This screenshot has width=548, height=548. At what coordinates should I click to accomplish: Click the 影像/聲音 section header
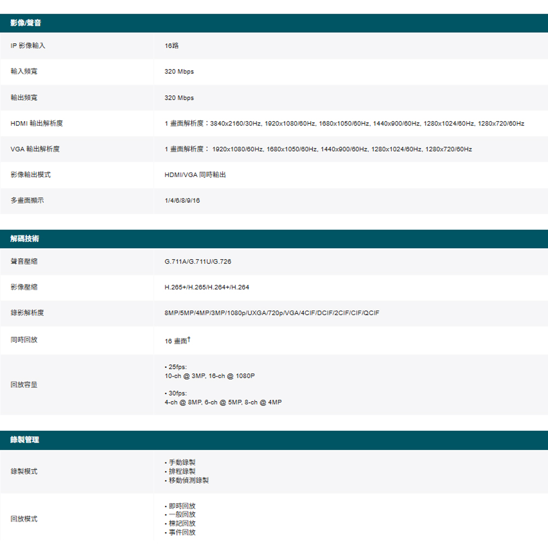[274, 23]
